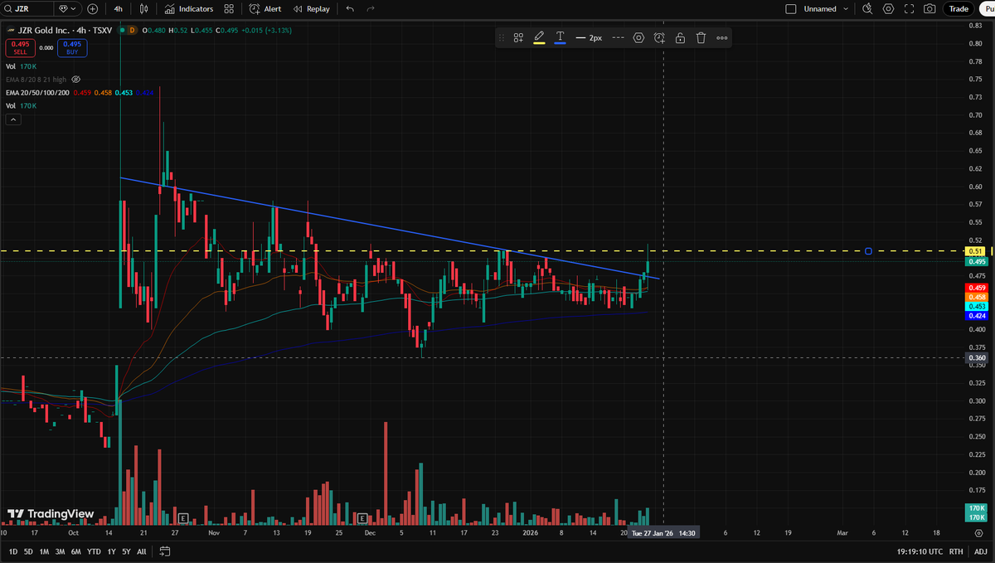Select the 5Y time range
The width and height of the screenshot is (995, 563).
126,551
